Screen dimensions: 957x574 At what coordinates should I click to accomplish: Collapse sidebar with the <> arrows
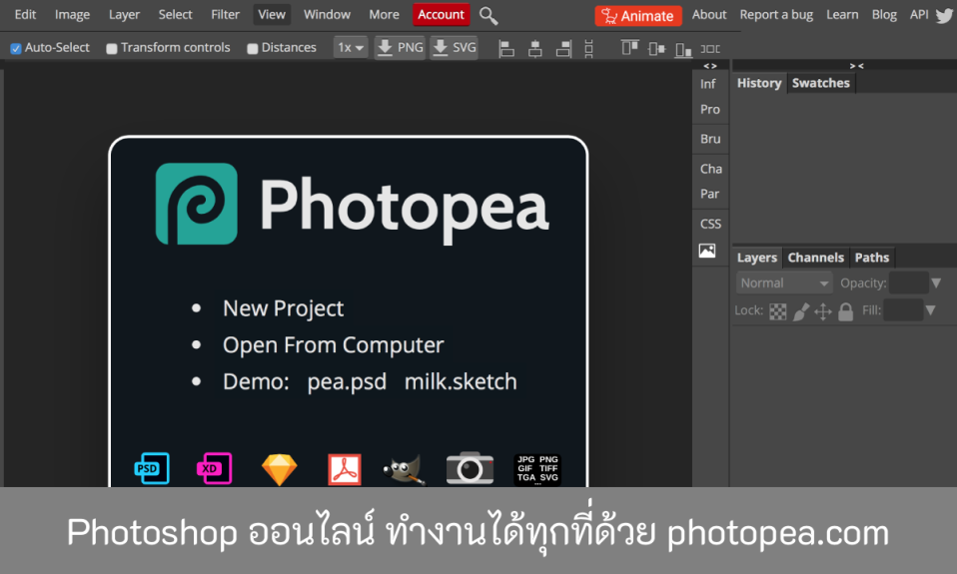710,65
